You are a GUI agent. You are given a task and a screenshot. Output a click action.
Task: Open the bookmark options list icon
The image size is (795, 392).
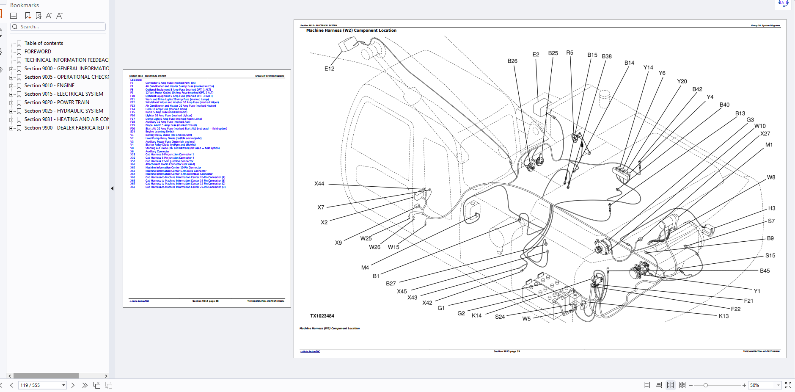point(14,16)
